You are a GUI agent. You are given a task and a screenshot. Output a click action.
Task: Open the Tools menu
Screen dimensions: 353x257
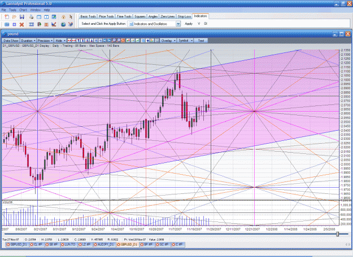(12, 10)
